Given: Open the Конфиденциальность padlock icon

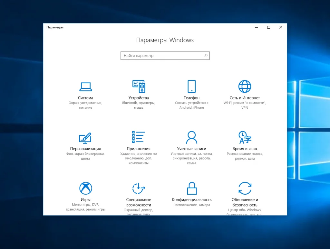Looking at the screenshot, I should click(192, 188).
